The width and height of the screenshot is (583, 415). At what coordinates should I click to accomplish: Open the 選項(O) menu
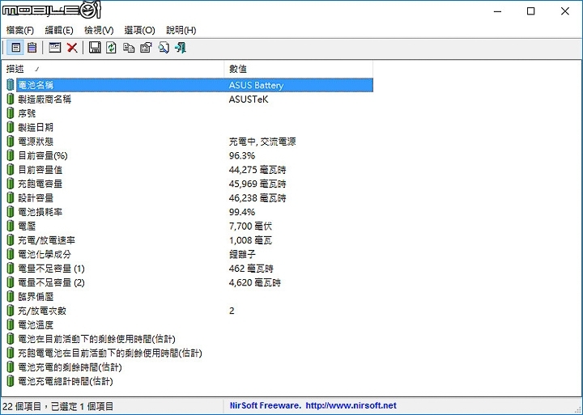click(x=139, y=30)
